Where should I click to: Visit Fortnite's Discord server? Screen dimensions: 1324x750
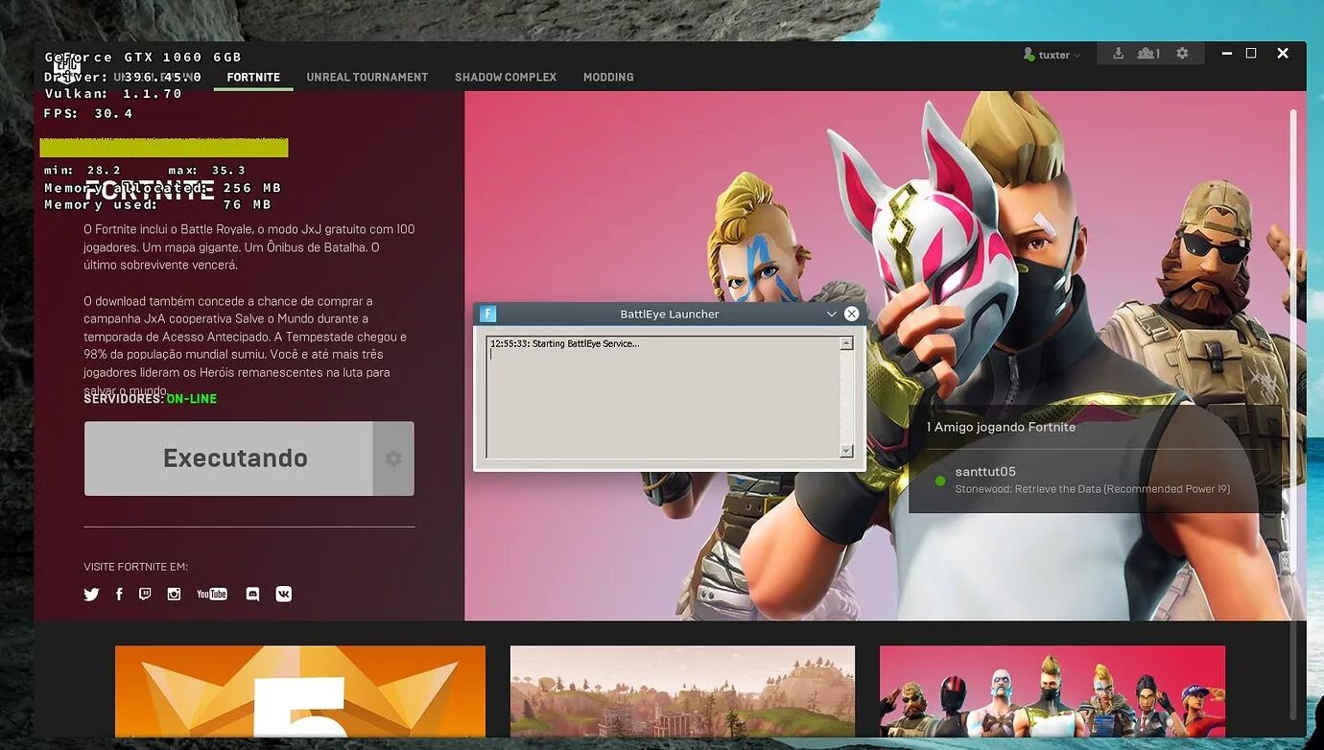252,595
